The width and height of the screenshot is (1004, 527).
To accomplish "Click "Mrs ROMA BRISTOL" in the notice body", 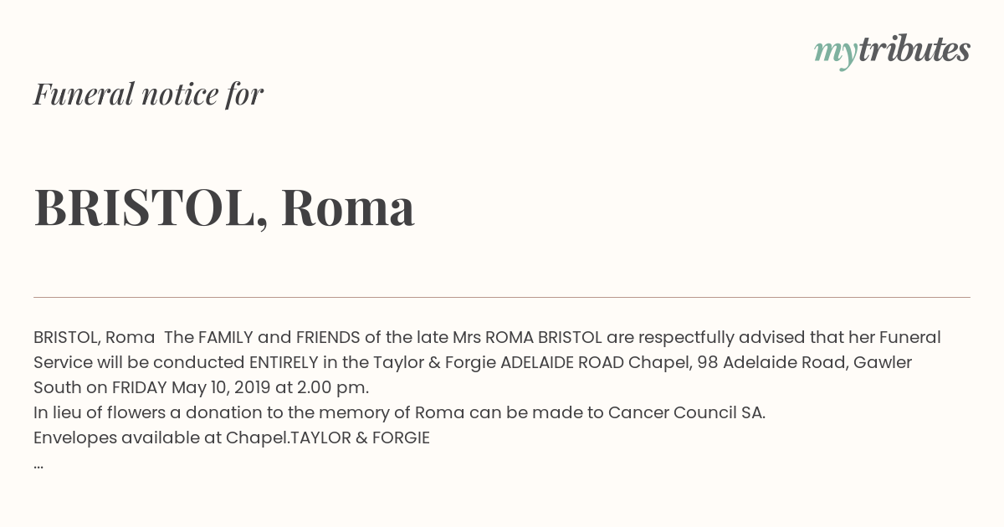I will 527,337.
